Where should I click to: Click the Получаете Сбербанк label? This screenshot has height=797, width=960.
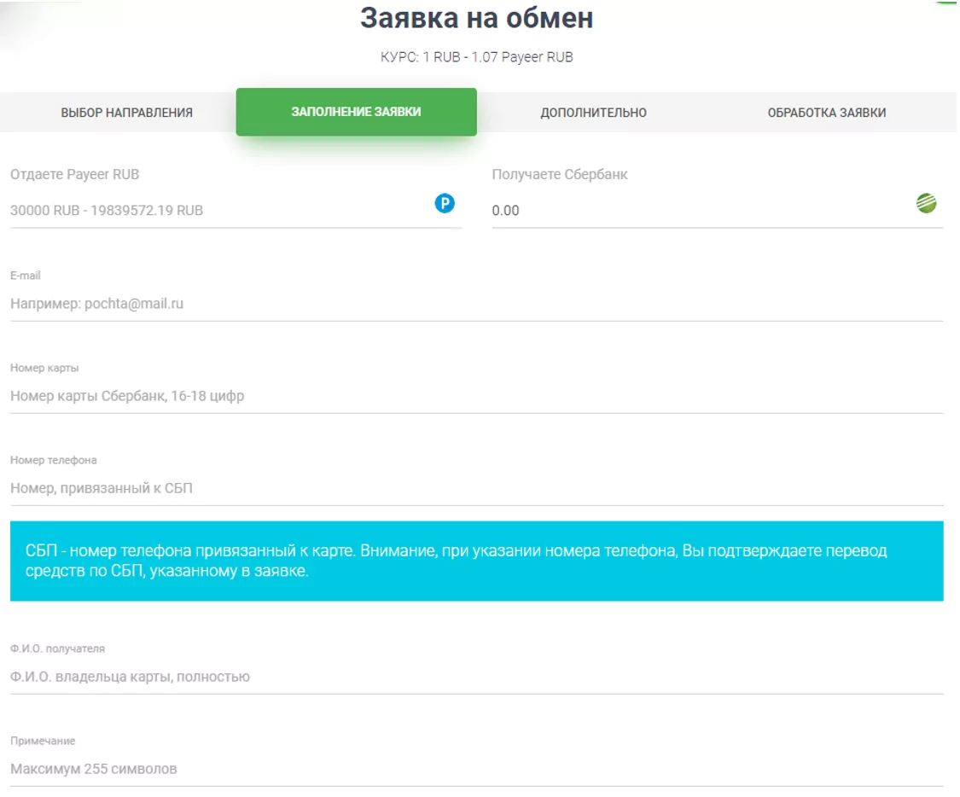560,174
